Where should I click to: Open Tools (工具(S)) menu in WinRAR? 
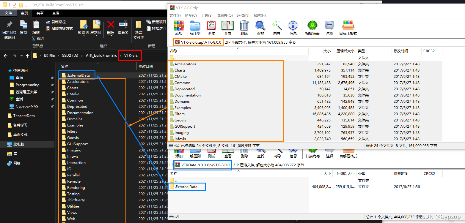pyautogui.click(x=207, y=15)
